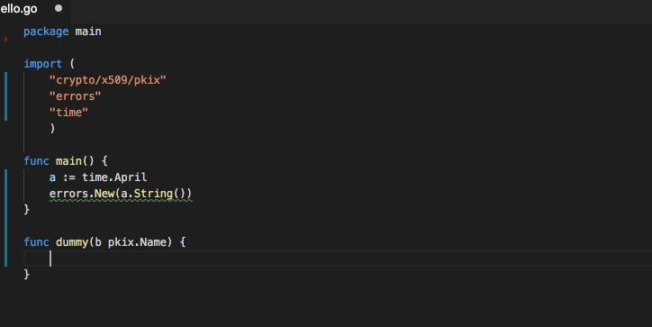Click 'String' in a.String()
Screen dimensions: 652x327
click(153, 194)
